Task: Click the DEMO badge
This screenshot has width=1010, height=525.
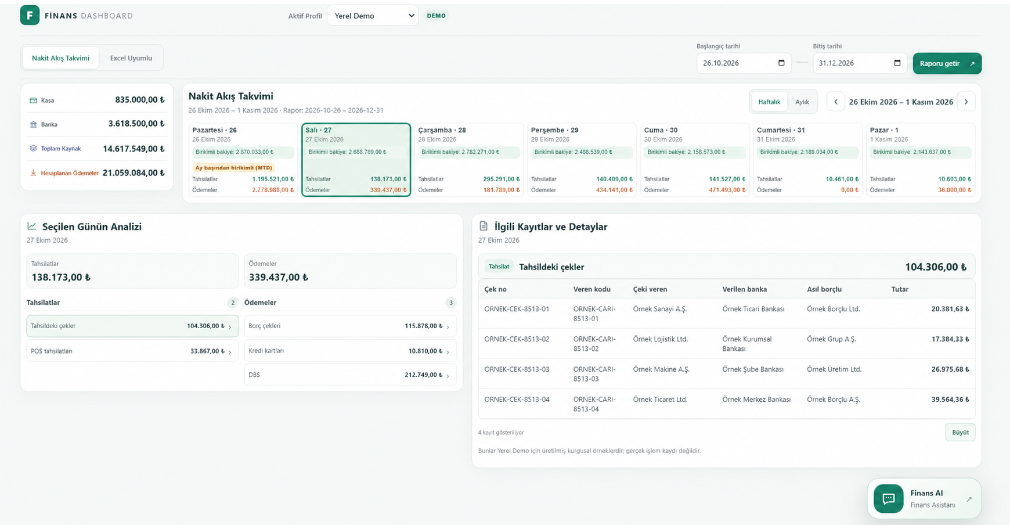Action: pos(437,16)
